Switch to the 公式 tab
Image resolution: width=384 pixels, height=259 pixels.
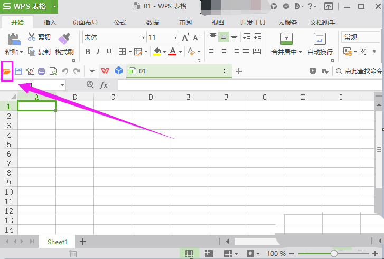(x=120, y=23)
